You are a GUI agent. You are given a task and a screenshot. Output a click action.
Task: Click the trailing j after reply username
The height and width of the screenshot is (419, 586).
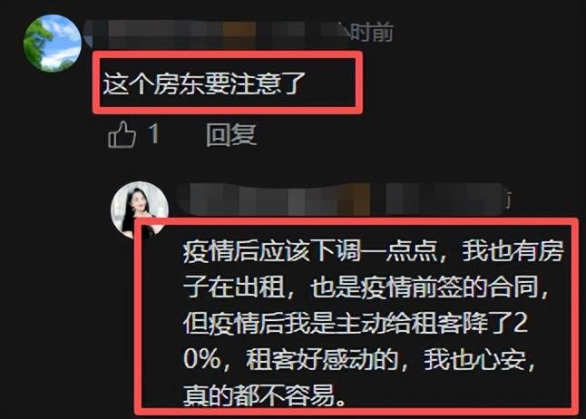tap(509, 201)
